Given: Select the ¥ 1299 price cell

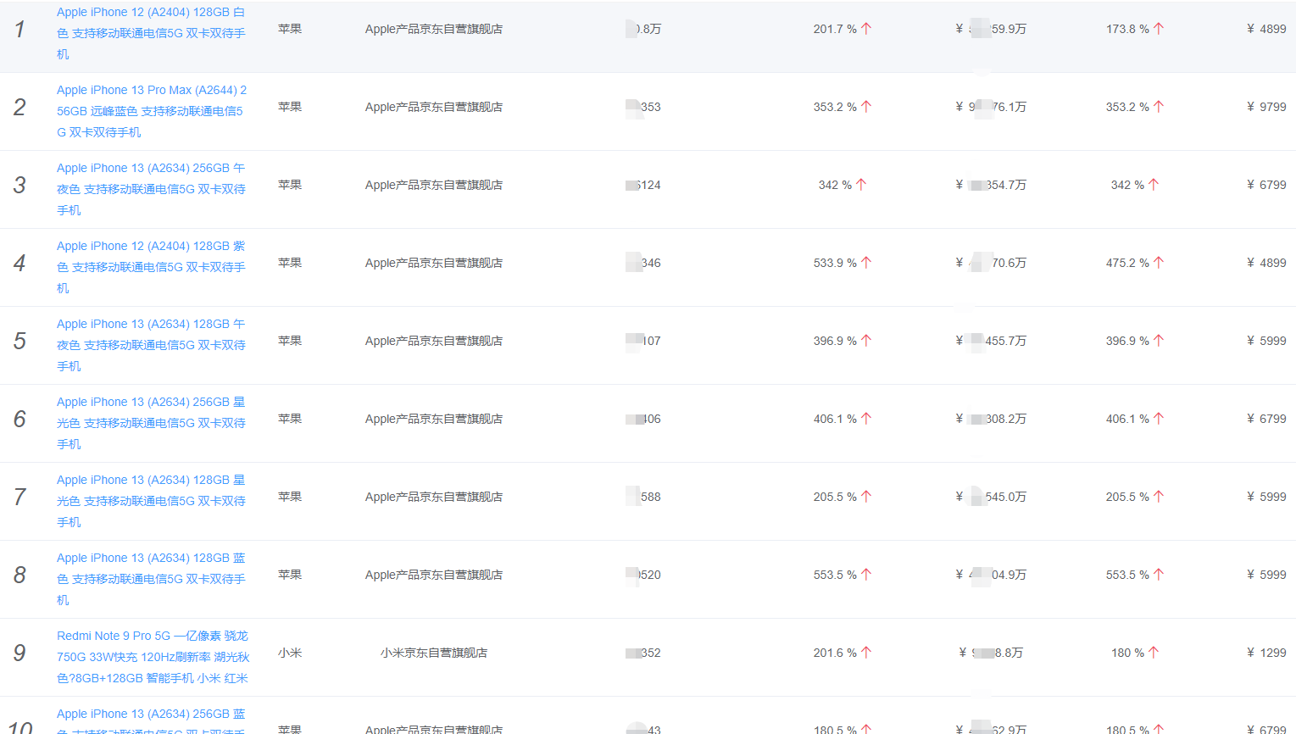Looking at the screenshot, I should (x=1266, y=653).
